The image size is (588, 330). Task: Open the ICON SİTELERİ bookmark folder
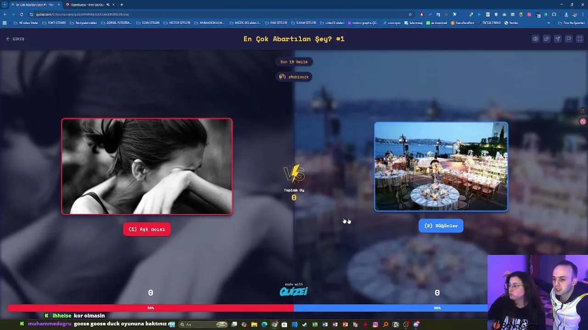(x=148, y=23)
